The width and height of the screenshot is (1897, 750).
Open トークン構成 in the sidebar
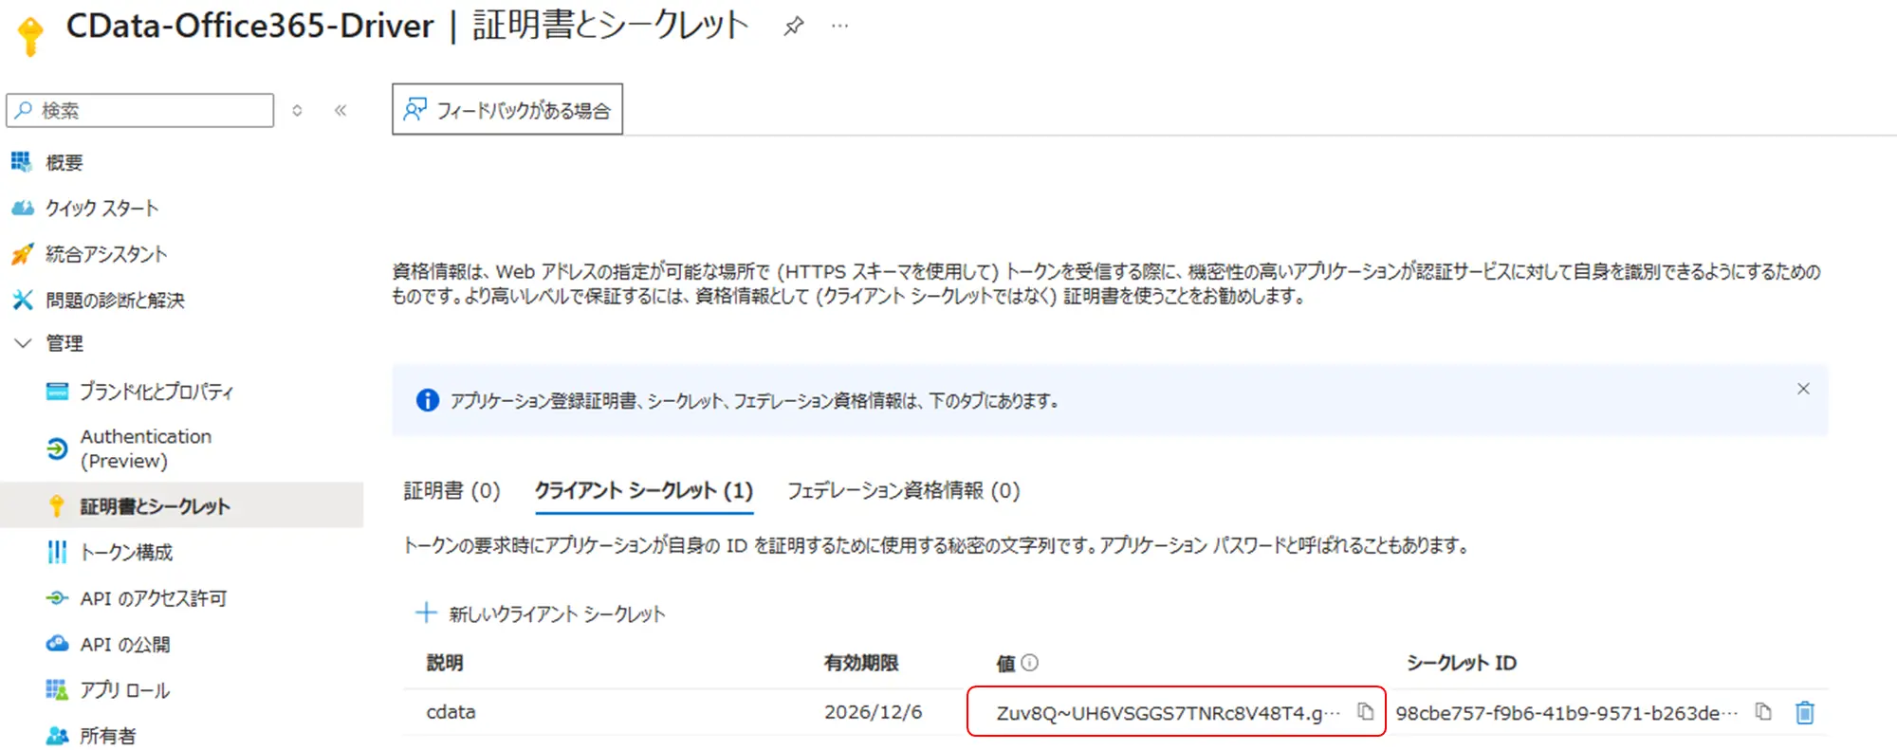pyautogui.click(x=126, y=552)
